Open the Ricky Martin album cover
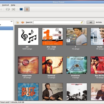 coord(53,92)
